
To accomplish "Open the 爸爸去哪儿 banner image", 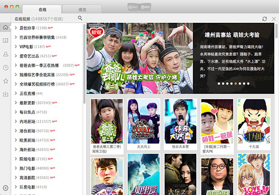I will click(139, 58).
